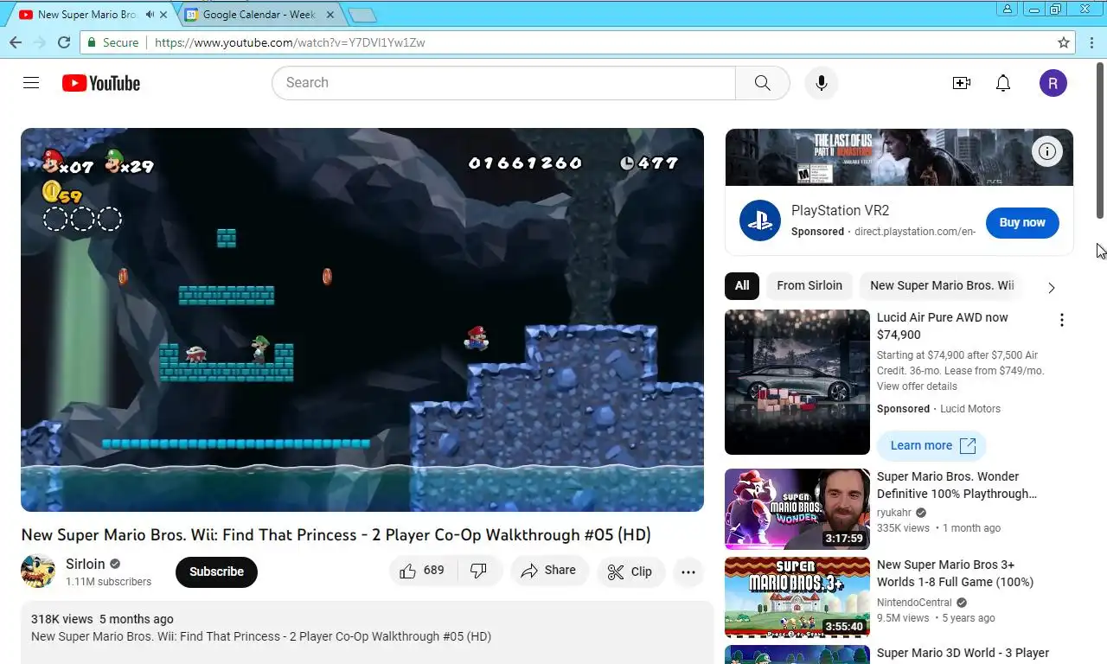Select New Super Mario Bros. Wii chip
The width and height of the screenshot is (1107, 664).
[x=942, y=285]
